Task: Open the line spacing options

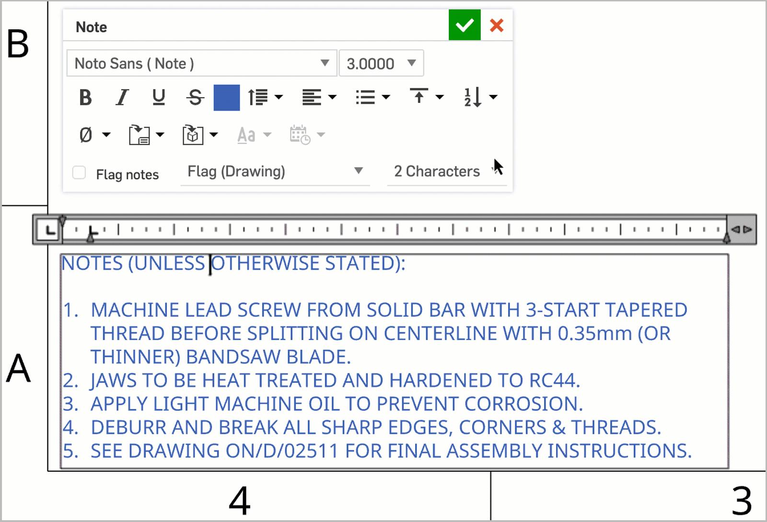Action: (x=265, y=98)
